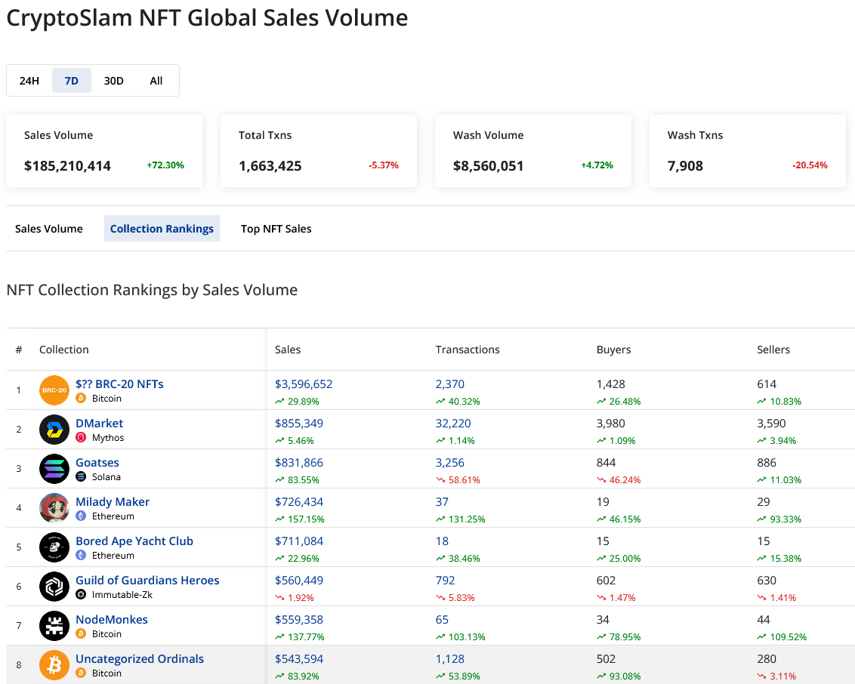
Task: Select the Collection Rankings tab
Action: (x=162, y=229)
